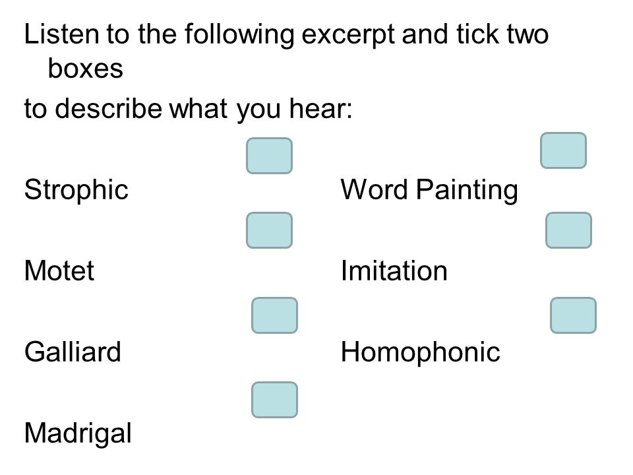
Task: Select the Homophonic label text
Action: [x=420, y=352]
